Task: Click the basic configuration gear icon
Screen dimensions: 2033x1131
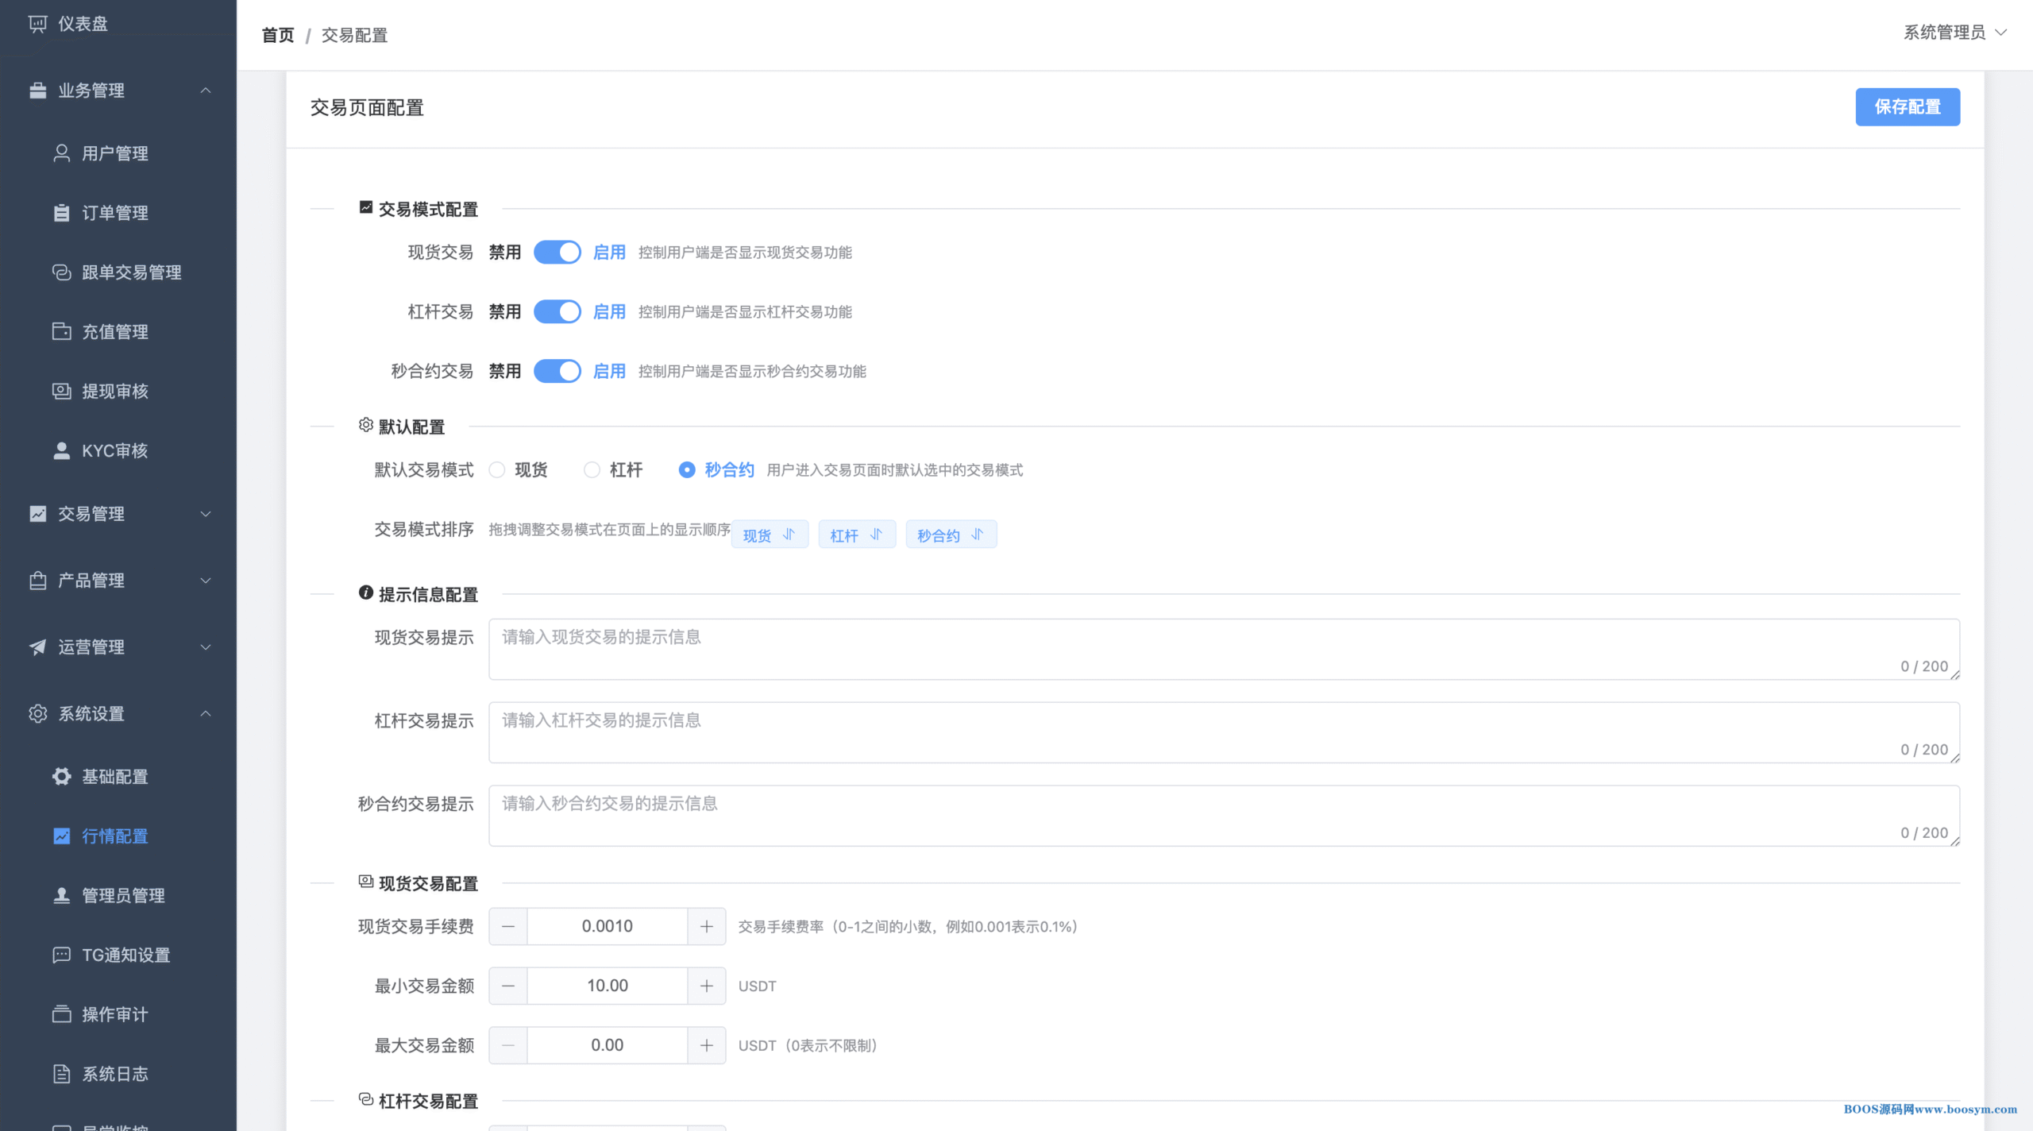Action: pyautogui.click(x=61, y=777)
